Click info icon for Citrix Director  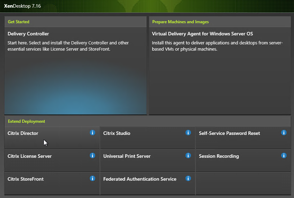click(x=92, y=132)
